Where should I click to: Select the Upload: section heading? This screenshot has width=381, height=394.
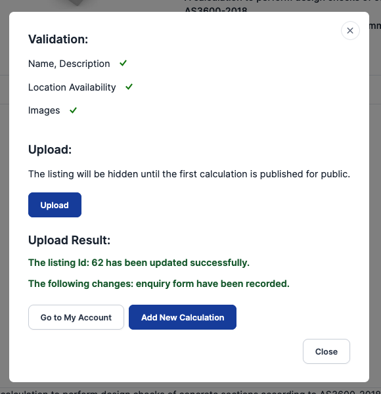tap(50, 150)
